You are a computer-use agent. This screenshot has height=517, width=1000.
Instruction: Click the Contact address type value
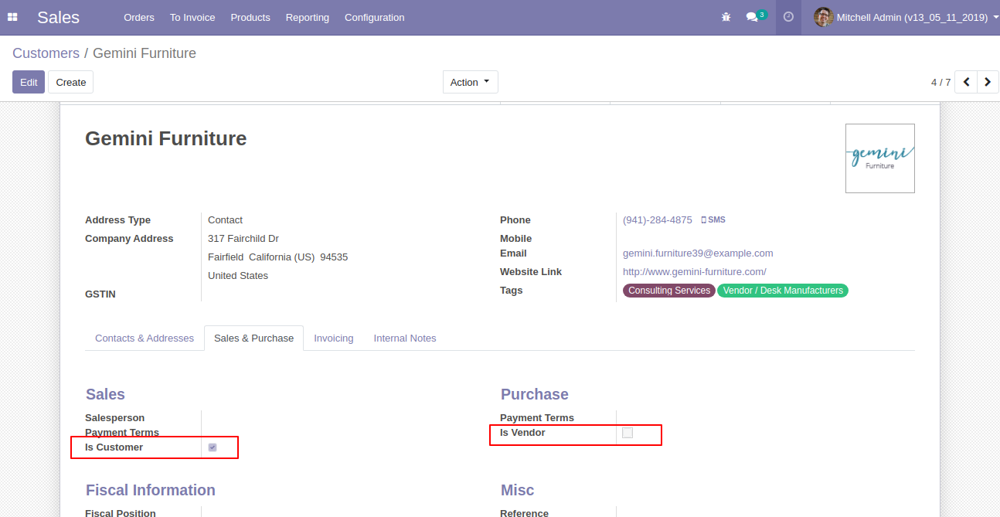225,220
